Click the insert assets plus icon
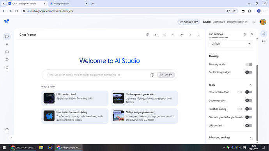The width and height of the screenshot is (269, 151). pyautogui.click(x=152, y=75)
